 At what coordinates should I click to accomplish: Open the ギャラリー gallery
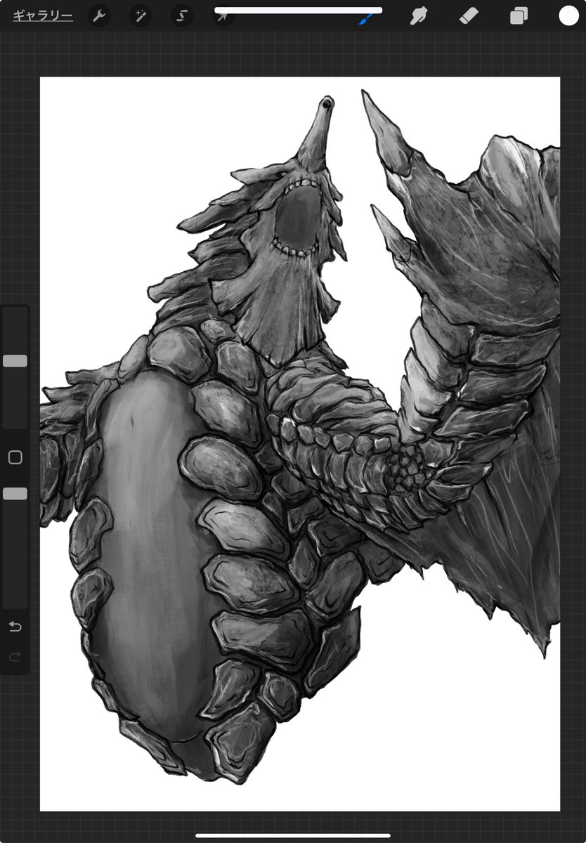tap(43, 15)
